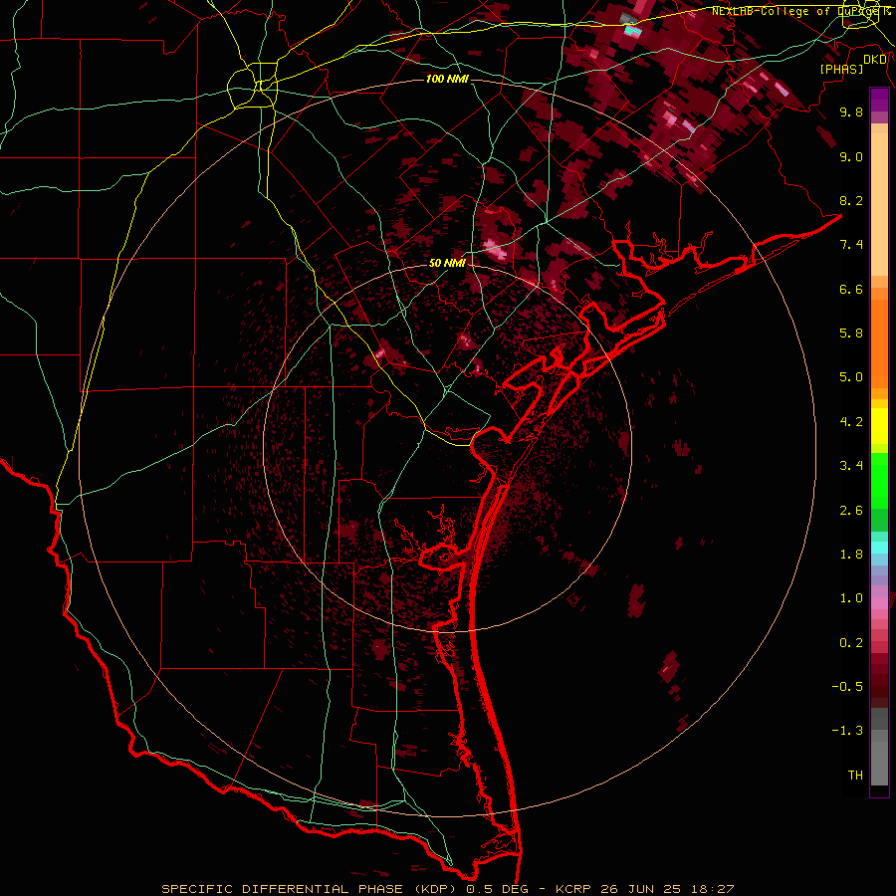The image size is (896, 896).
Task: Click the "50 NMI" range ring label
Action: (x=447, y=263)
